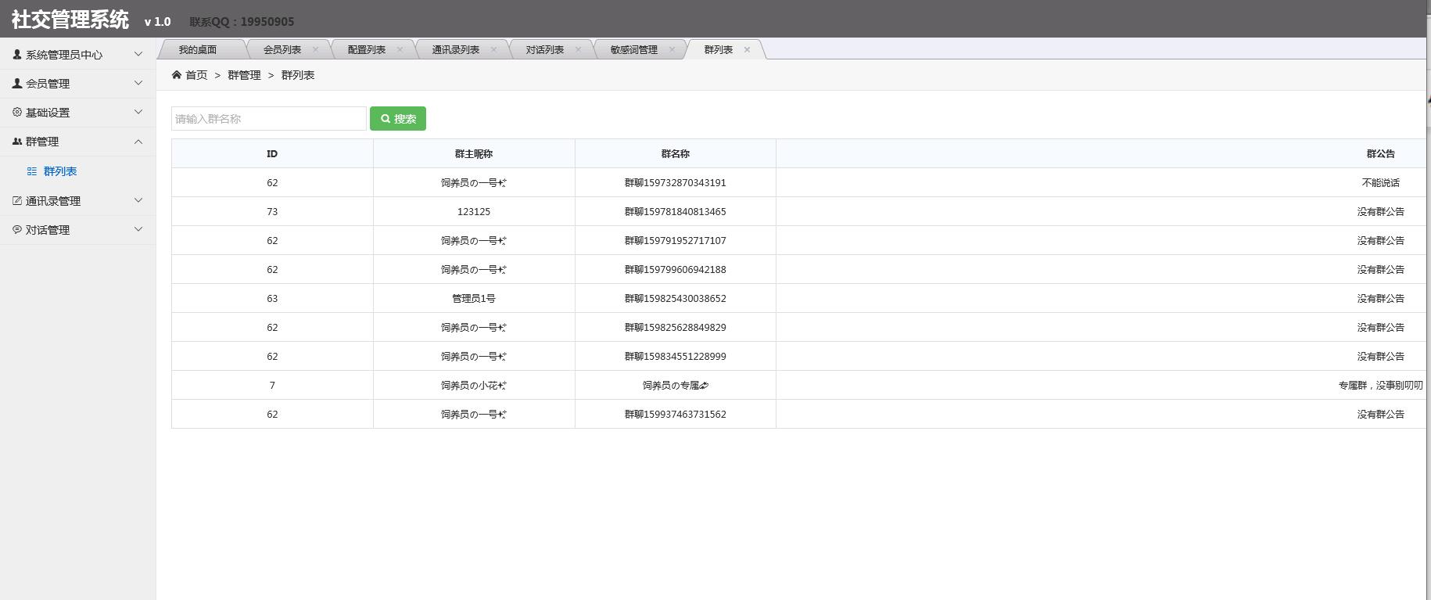Click the 群主昵称 column header
This screenshot has height=600, width=1431.
474,154
